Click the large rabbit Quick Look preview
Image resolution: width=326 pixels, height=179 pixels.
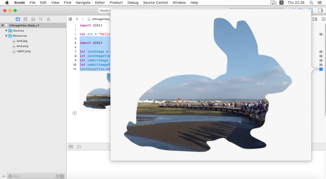point(211,85)
